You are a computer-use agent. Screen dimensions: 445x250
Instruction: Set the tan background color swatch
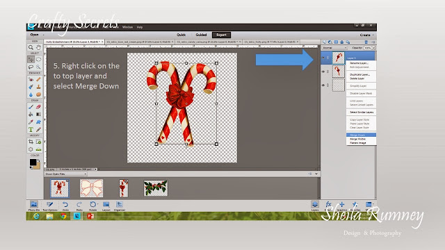coord(37,166)
